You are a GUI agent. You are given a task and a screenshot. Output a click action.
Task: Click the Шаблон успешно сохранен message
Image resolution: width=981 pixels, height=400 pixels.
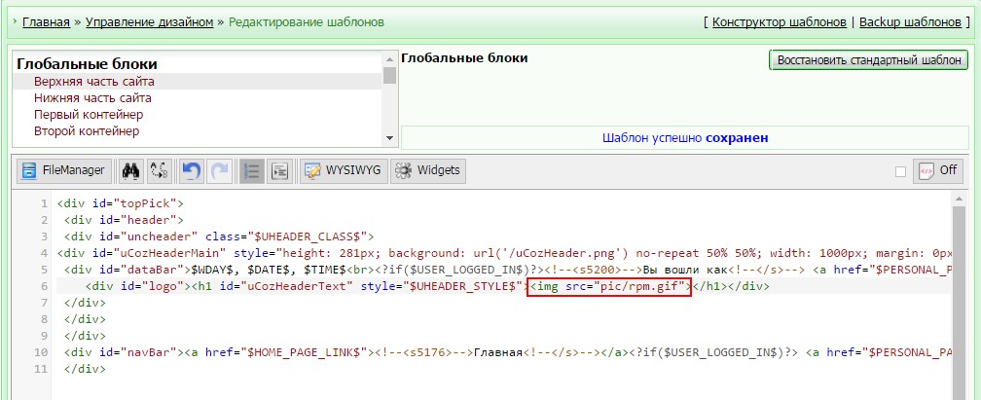(685, 138)
